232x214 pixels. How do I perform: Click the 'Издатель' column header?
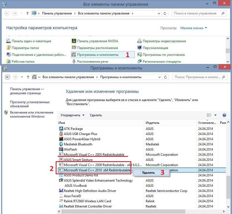(152, 123)
